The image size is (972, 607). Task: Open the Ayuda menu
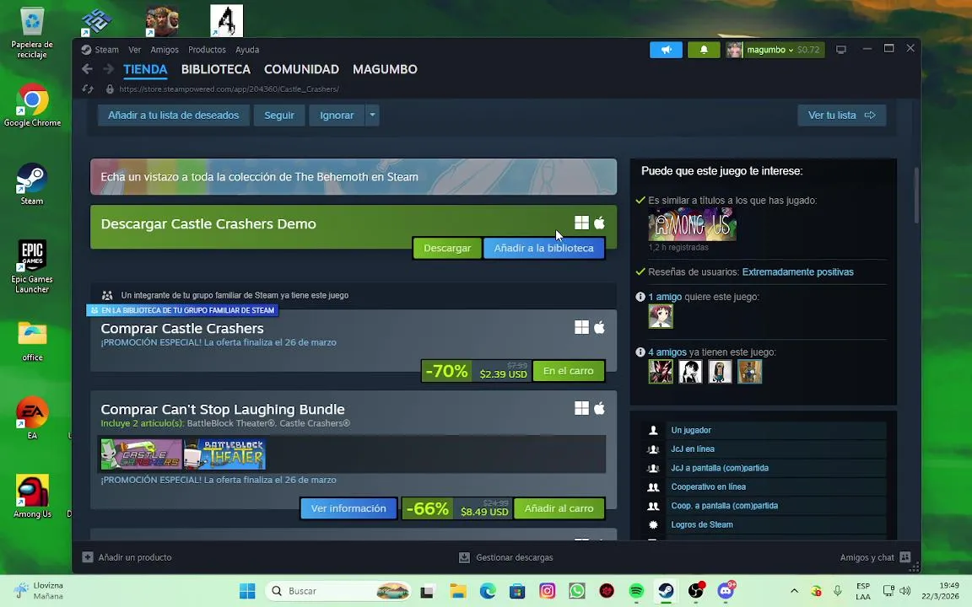[247, 50]
